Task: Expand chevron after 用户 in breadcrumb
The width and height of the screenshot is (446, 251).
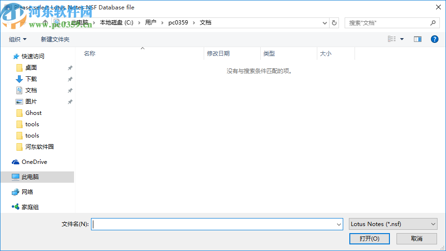Action: (162, 23)
